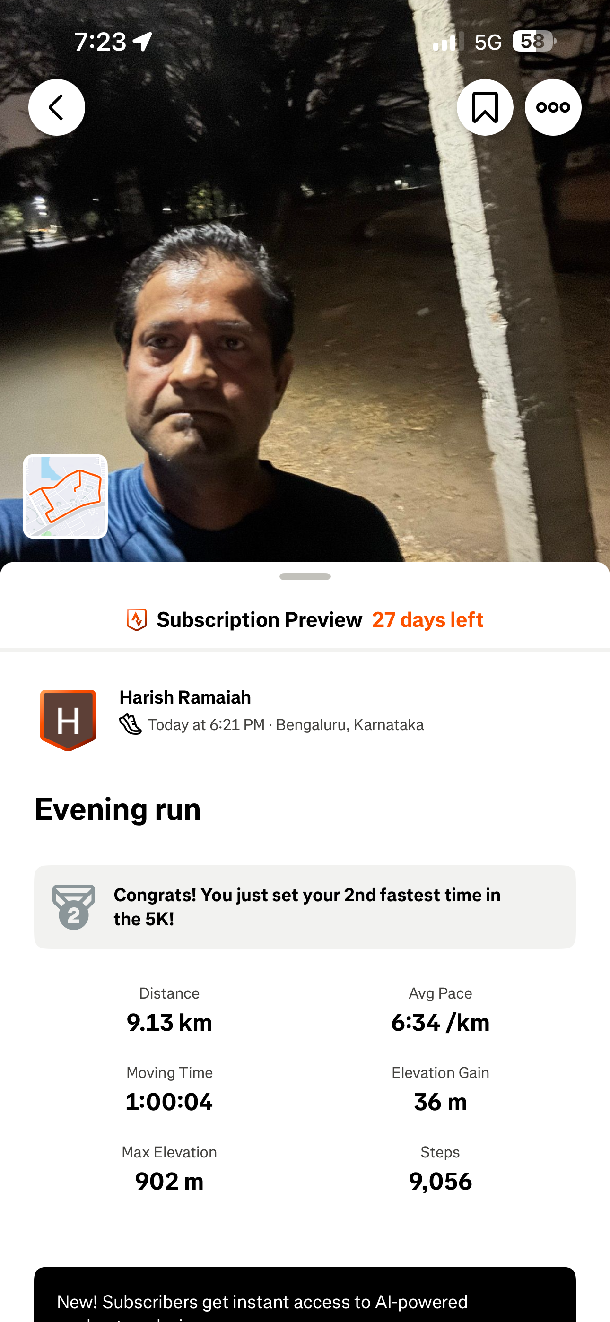
Task: Tap the back arrow button
Action: tap(56, 107)
